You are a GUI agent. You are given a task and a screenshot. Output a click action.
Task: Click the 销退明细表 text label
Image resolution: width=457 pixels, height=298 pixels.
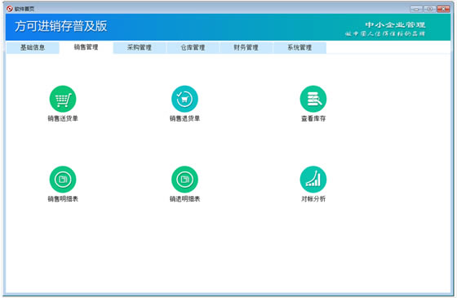(x=184, y=199)
